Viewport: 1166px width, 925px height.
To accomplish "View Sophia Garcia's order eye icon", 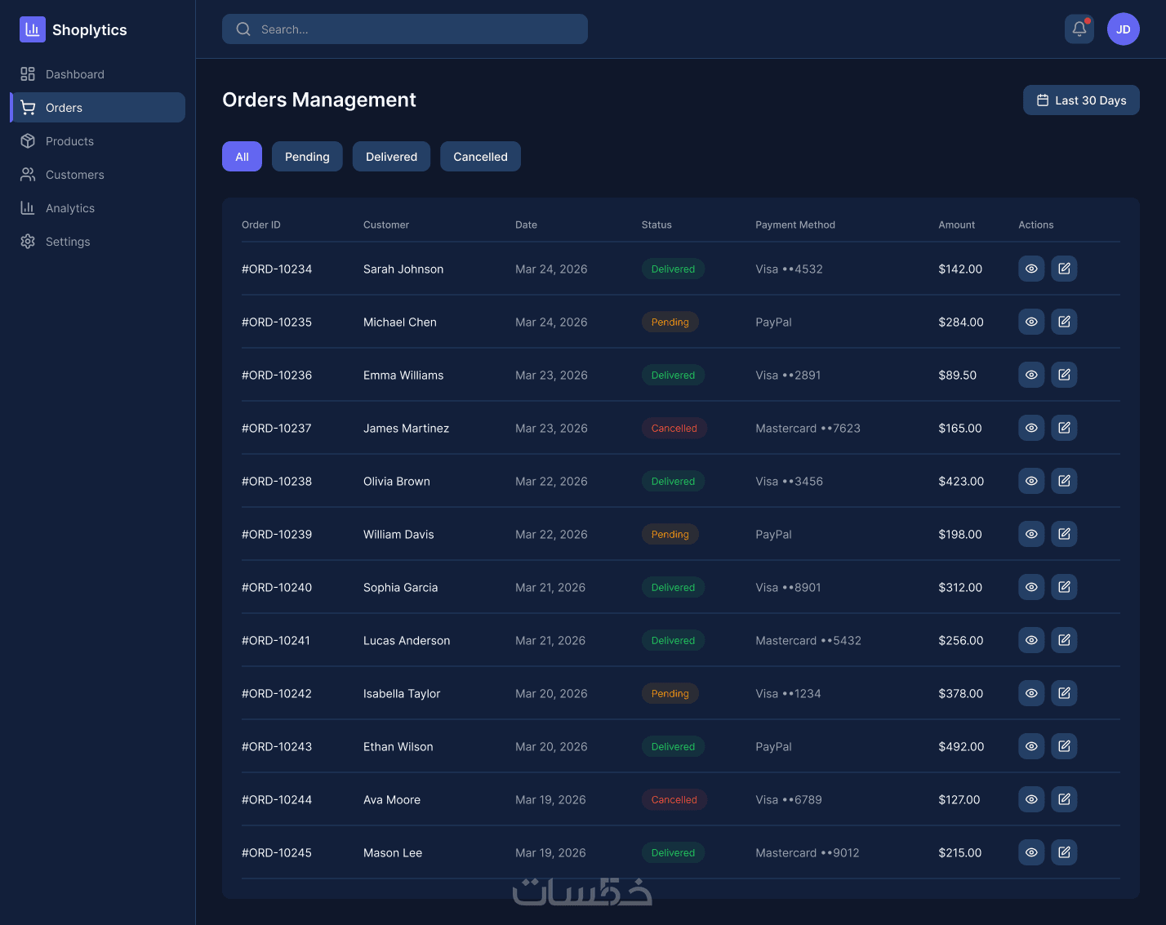I will pos(1031,587).
